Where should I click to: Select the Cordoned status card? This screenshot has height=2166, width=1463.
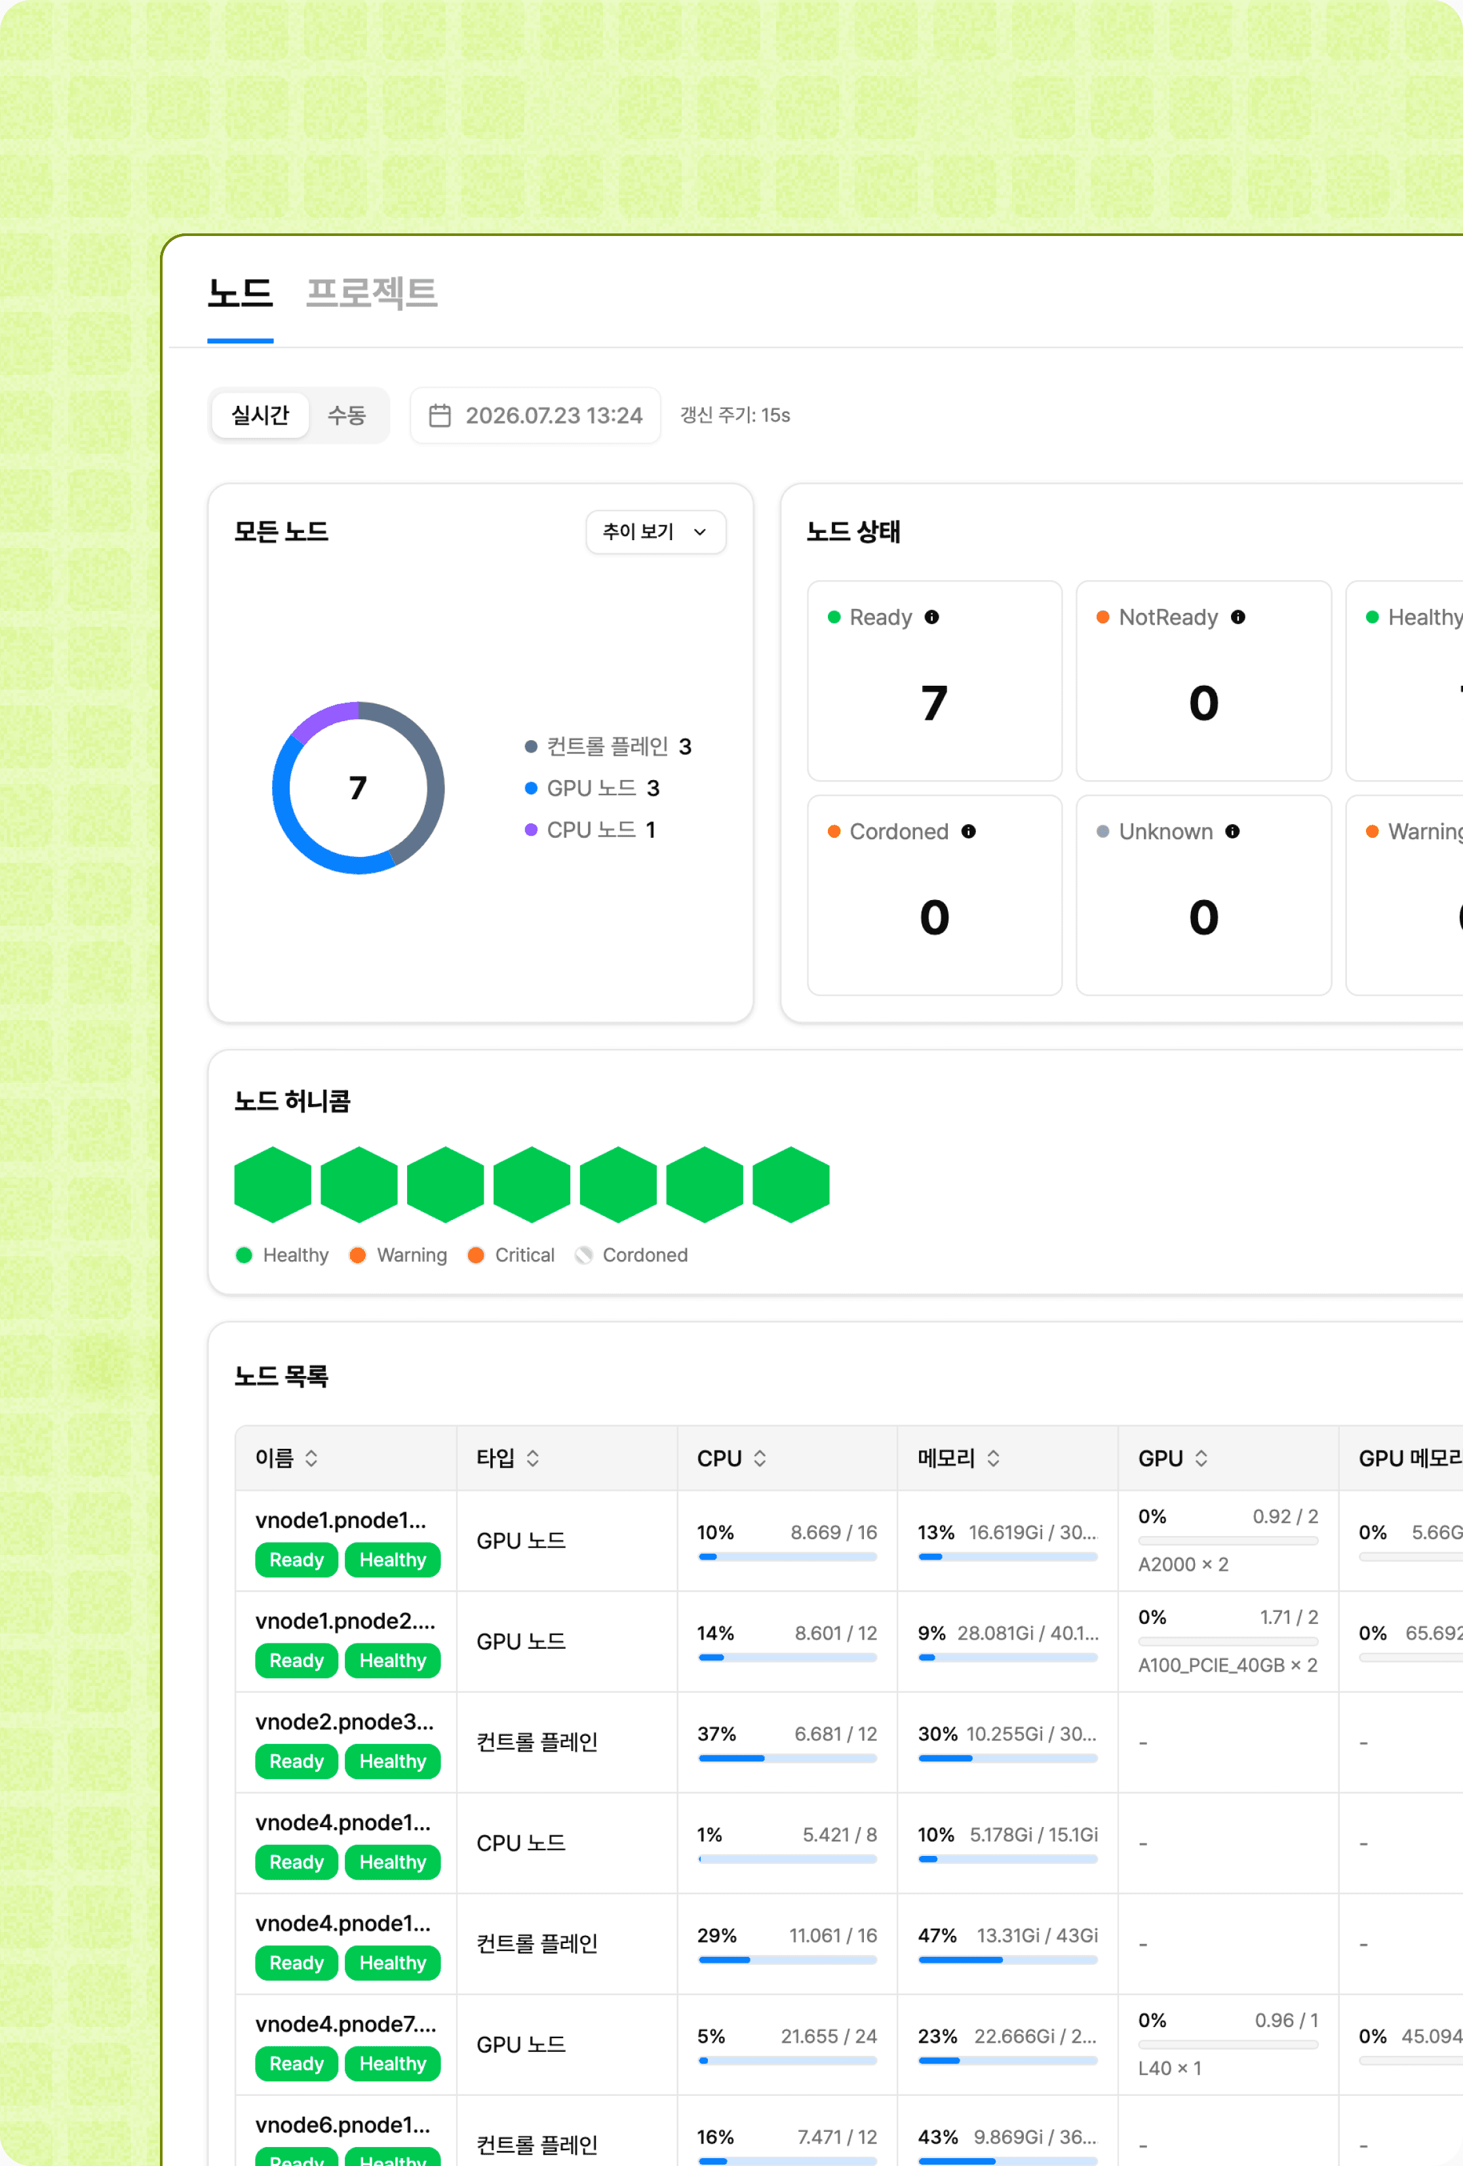pos(933,895)
